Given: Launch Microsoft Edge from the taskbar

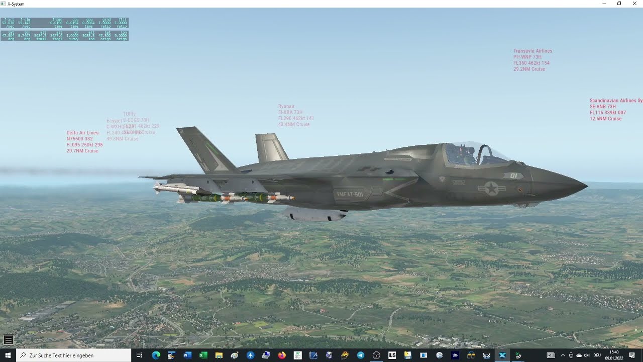Looking at the screenshot, I should [156, 355].
